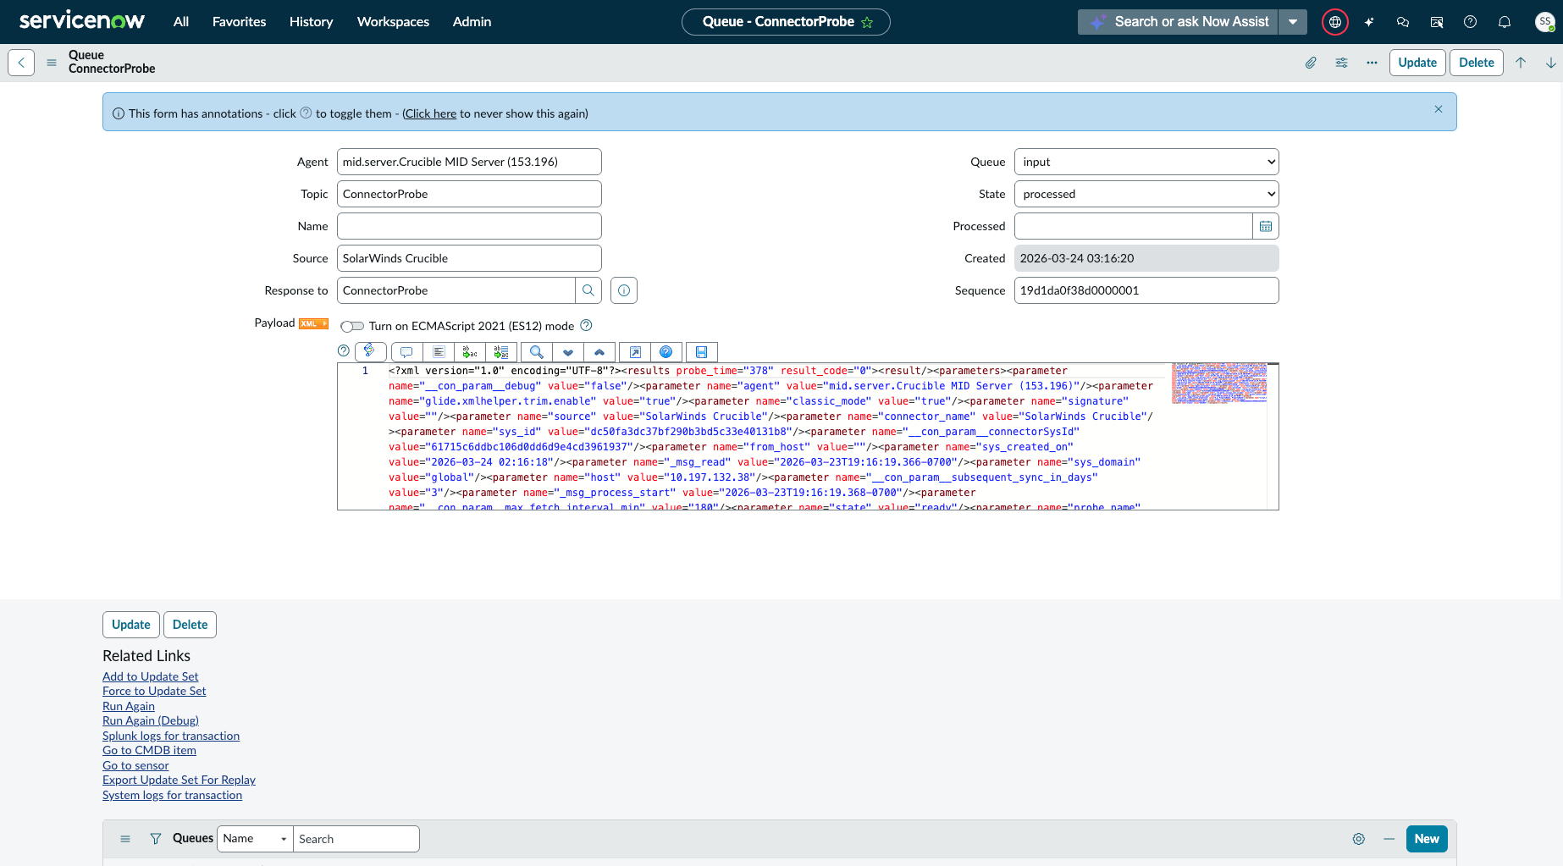Look up Response to using magnifier icon
This screenshot has width=1563, height=866.
pyautogui.click(x=588, y=290)
